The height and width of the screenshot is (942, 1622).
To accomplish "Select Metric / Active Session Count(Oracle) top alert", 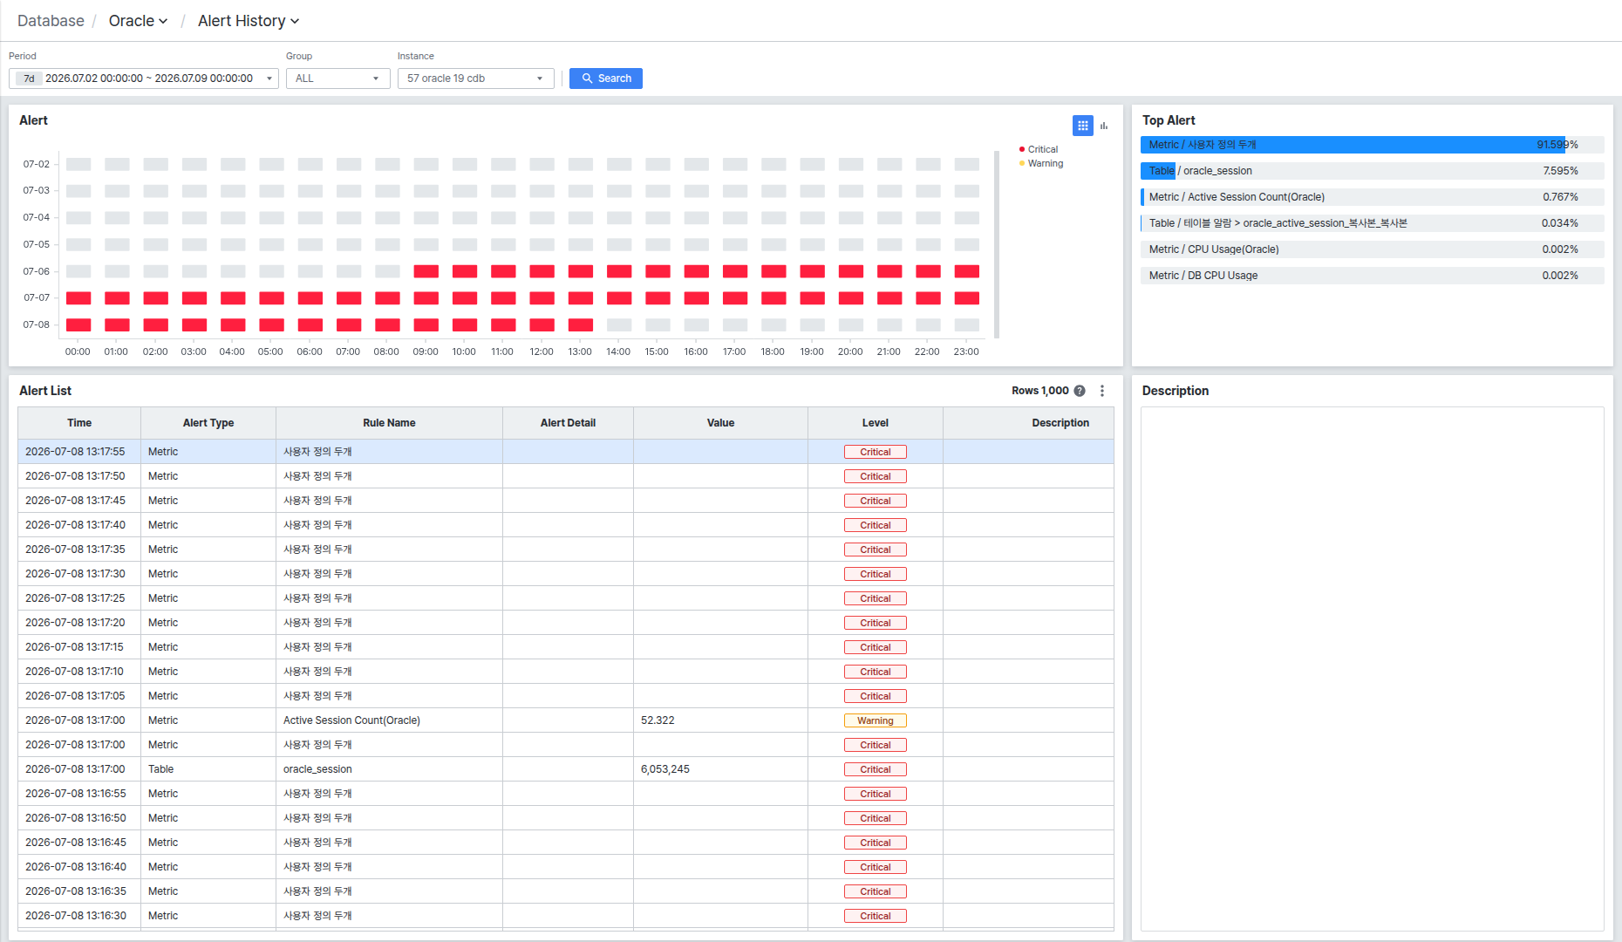I will pyautogui.click(x=1372, y=197).
